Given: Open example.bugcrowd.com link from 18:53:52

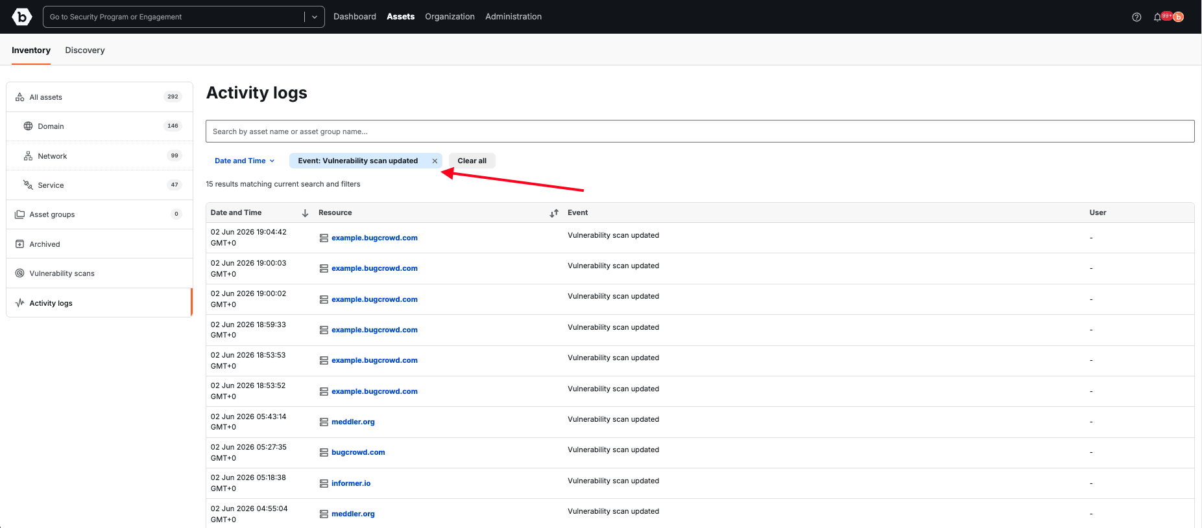Looking at the screenshot, I should (x=374, y=392).
